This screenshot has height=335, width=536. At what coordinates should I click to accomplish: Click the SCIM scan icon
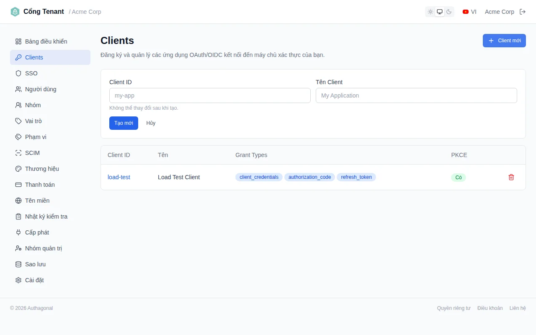pos(18,153)
